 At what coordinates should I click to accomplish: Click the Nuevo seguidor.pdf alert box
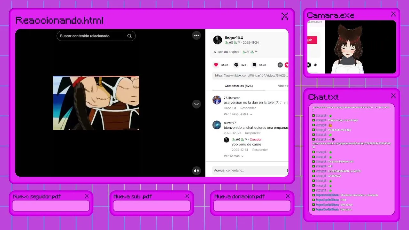[51, 206]
